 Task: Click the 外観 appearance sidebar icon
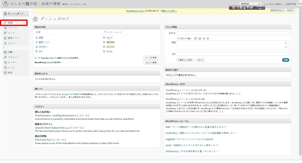coord(5,52)
